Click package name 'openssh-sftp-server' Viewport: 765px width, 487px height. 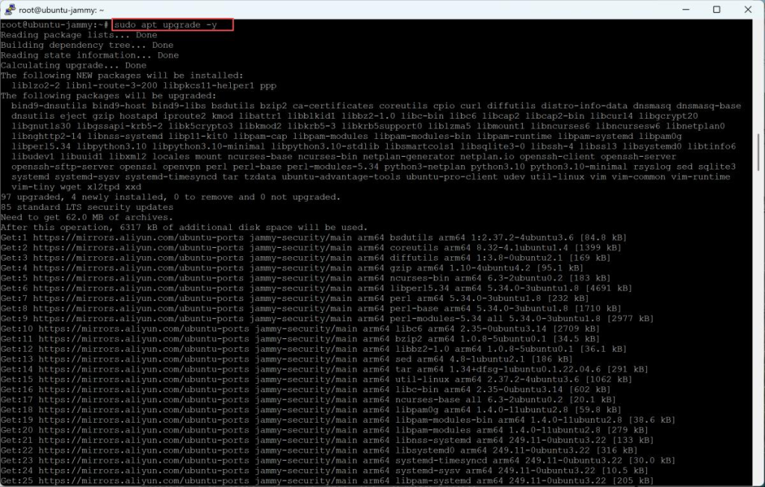(63, 167)
